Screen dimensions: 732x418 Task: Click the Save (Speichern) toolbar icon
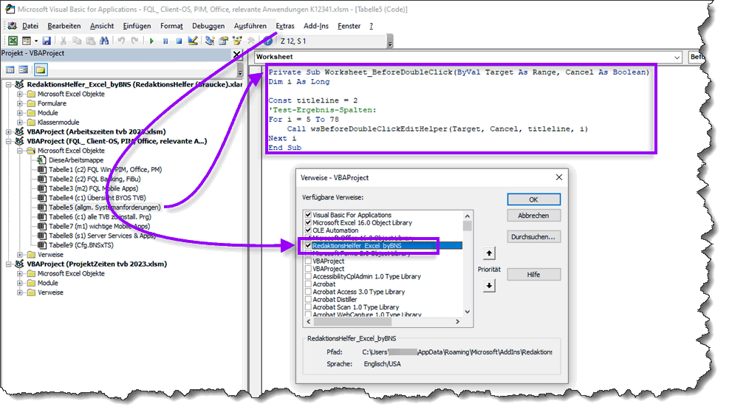[47, 41]
